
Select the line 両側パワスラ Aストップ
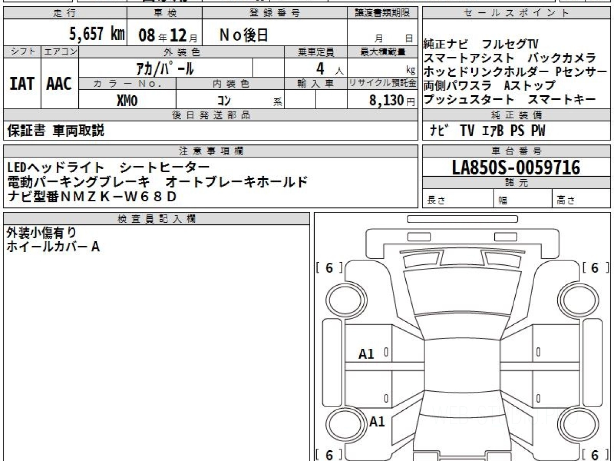click(489, 85)
